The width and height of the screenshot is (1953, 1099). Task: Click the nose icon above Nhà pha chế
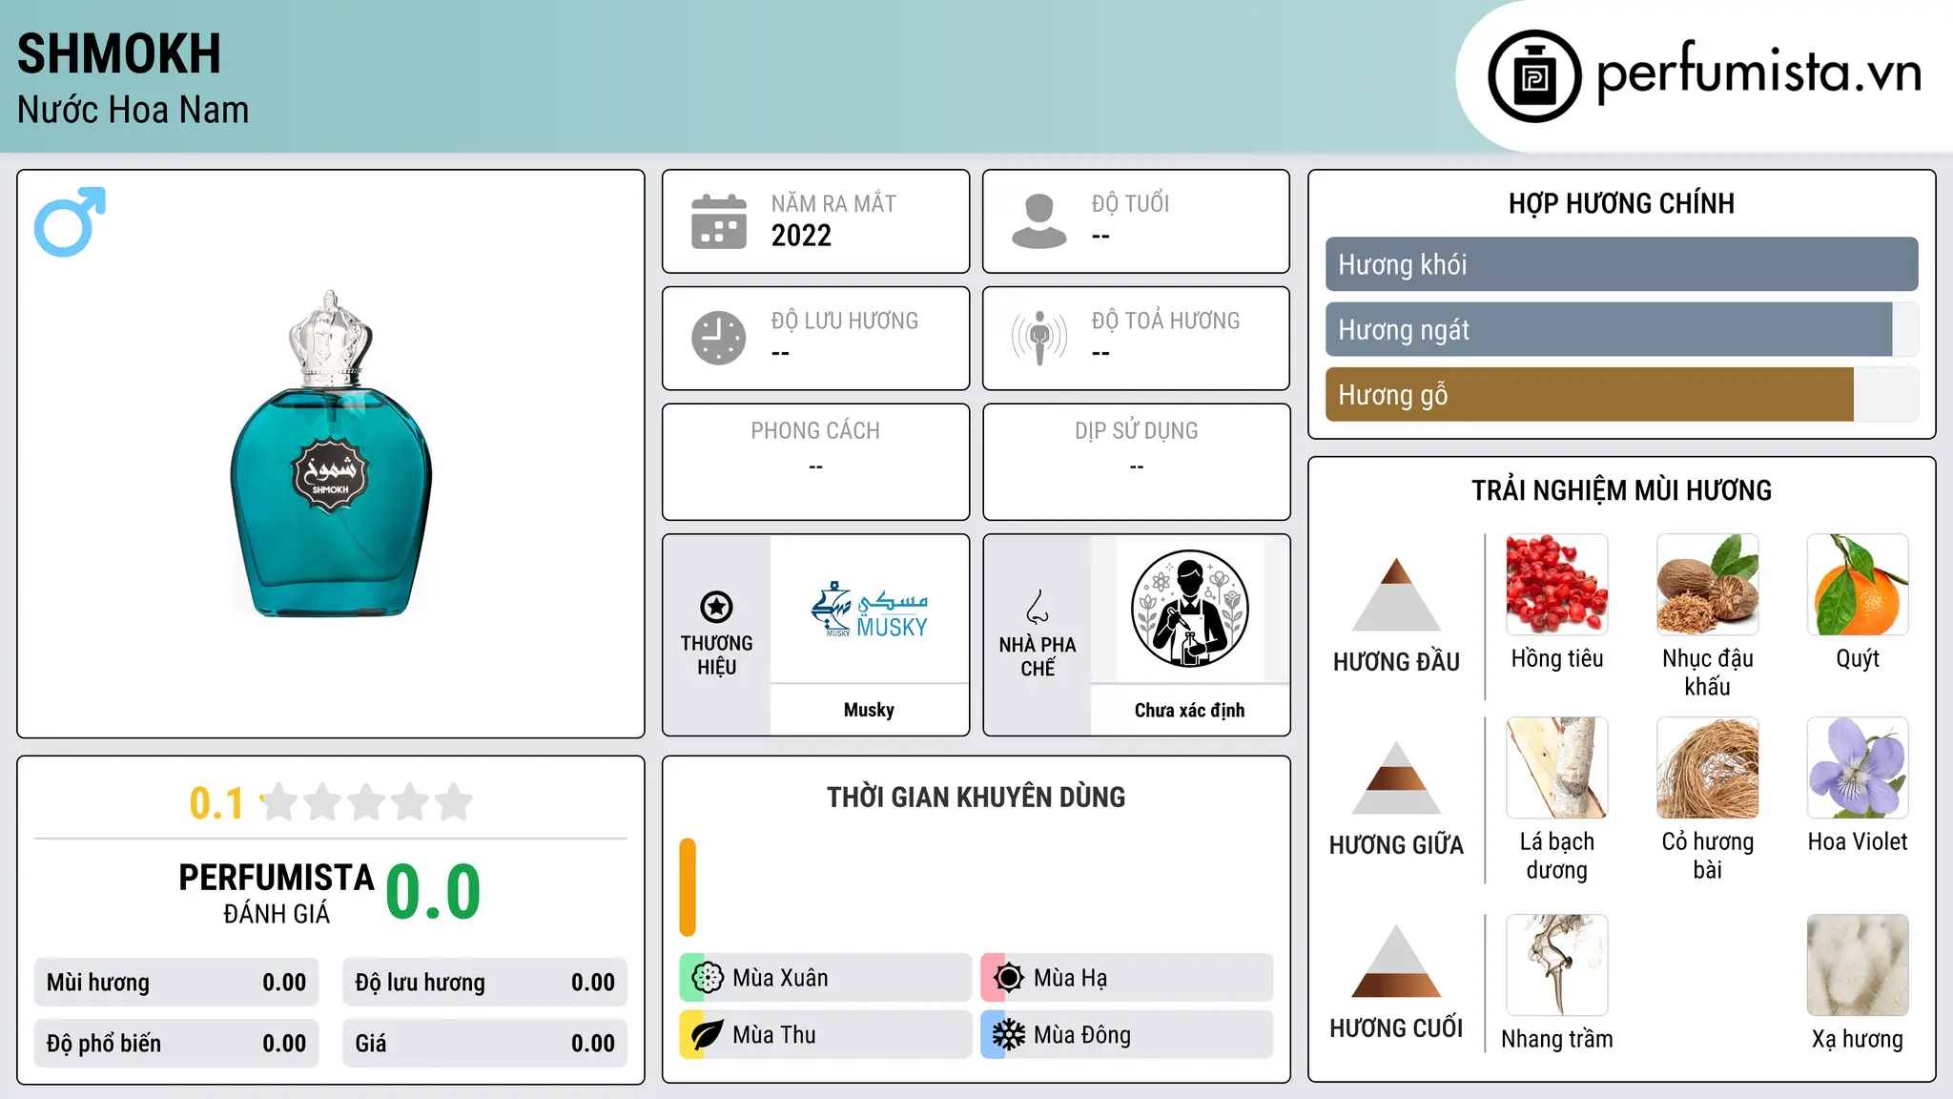point(1038,607)
